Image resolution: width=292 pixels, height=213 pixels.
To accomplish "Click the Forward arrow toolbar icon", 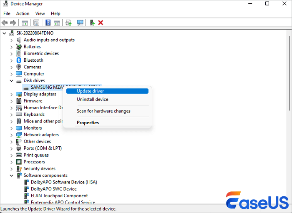I will click(x=13, y=23).
